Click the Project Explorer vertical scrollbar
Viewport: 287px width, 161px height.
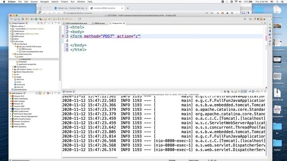pos(60,53)
